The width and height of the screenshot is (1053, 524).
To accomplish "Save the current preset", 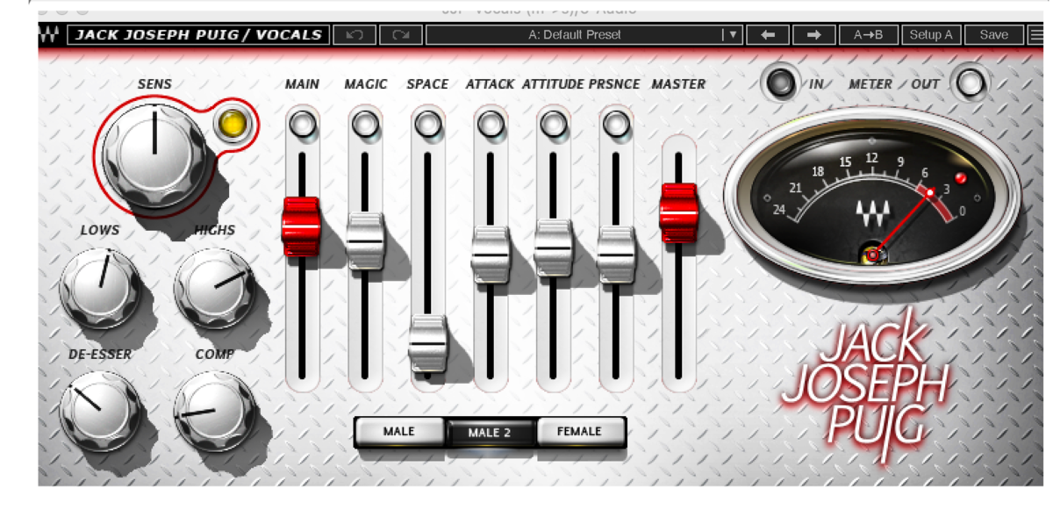I will [993, 35].
